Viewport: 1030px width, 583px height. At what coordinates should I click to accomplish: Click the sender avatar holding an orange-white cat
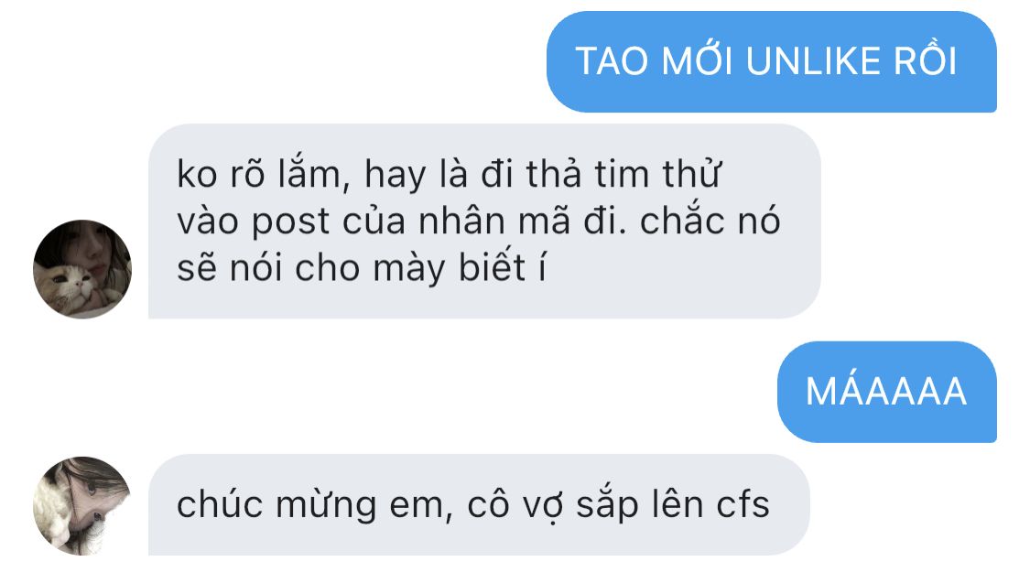(x=82, y=269)
